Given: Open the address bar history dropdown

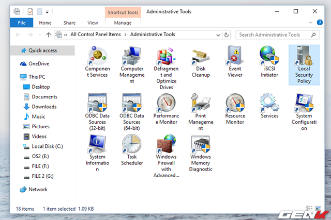Looking at the screenshot, I should point(218,35).
